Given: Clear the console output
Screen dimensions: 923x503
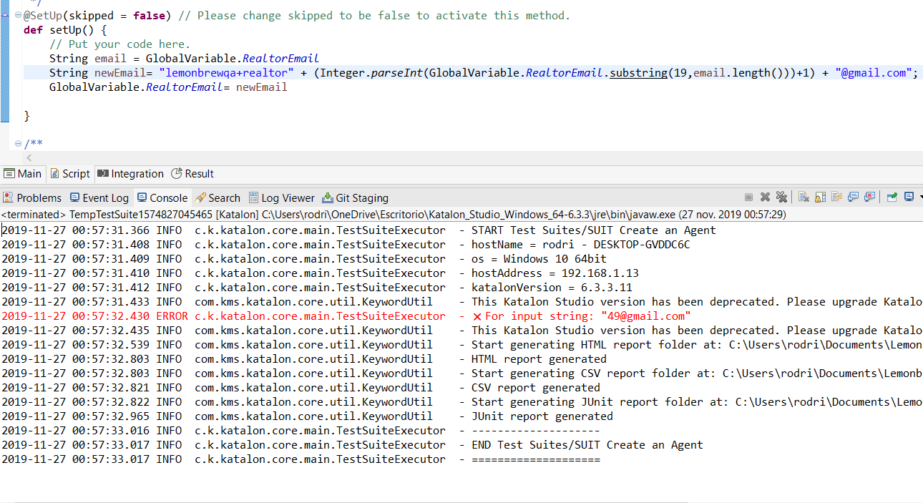Looking at the screenshot, I should 804,197.
